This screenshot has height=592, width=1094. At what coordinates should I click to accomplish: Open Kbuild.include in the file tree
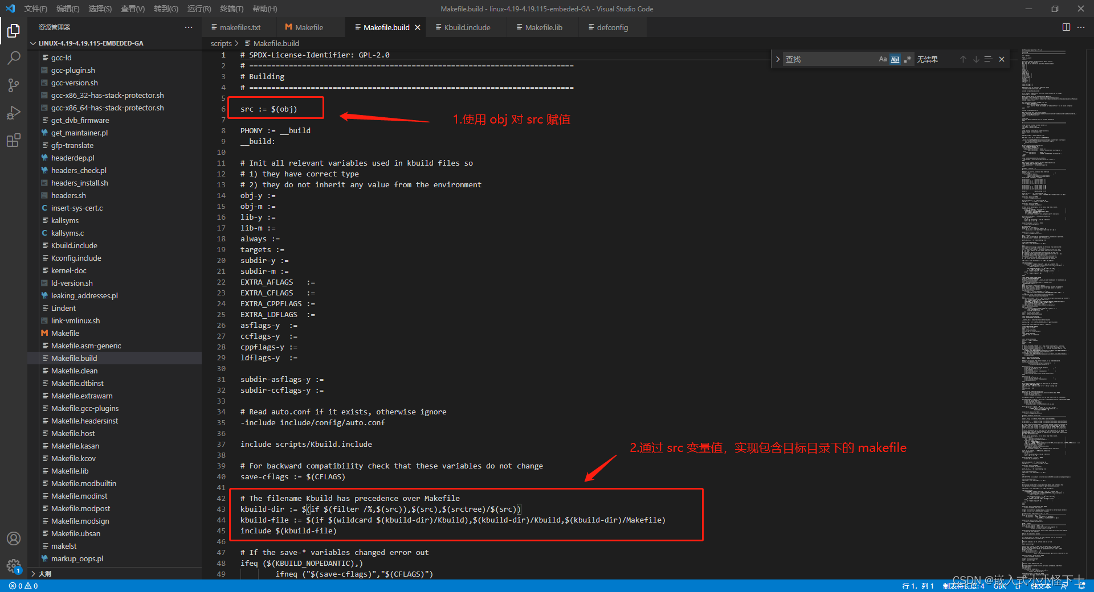74,245
